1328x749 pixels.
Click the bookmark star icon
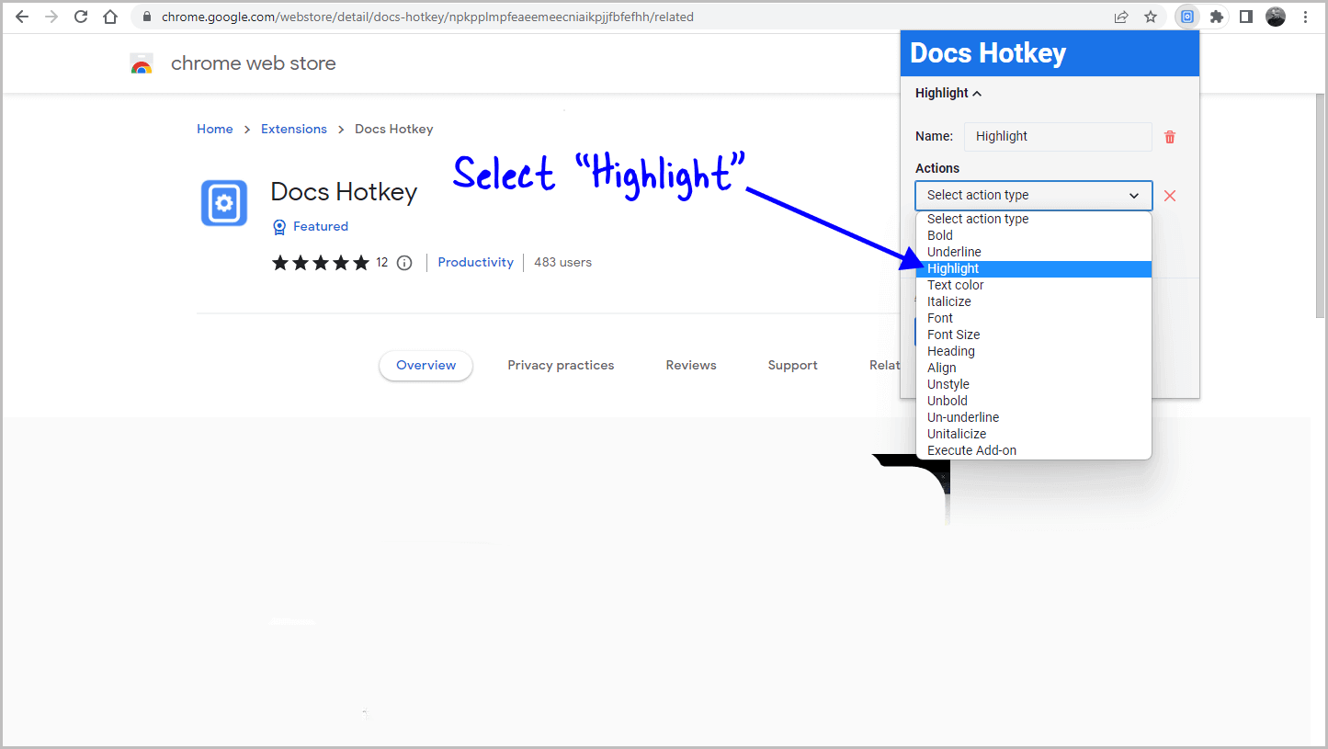(x=1151, y=17)
